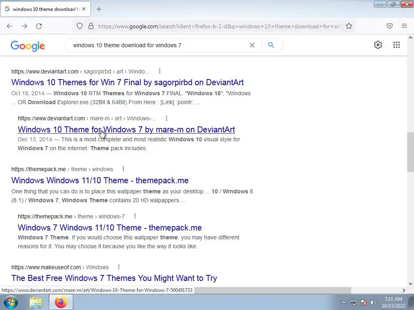This screenshot has width=414, height=310.
Task: Clear the Google search box text
Action: click(x=252, y=45)
